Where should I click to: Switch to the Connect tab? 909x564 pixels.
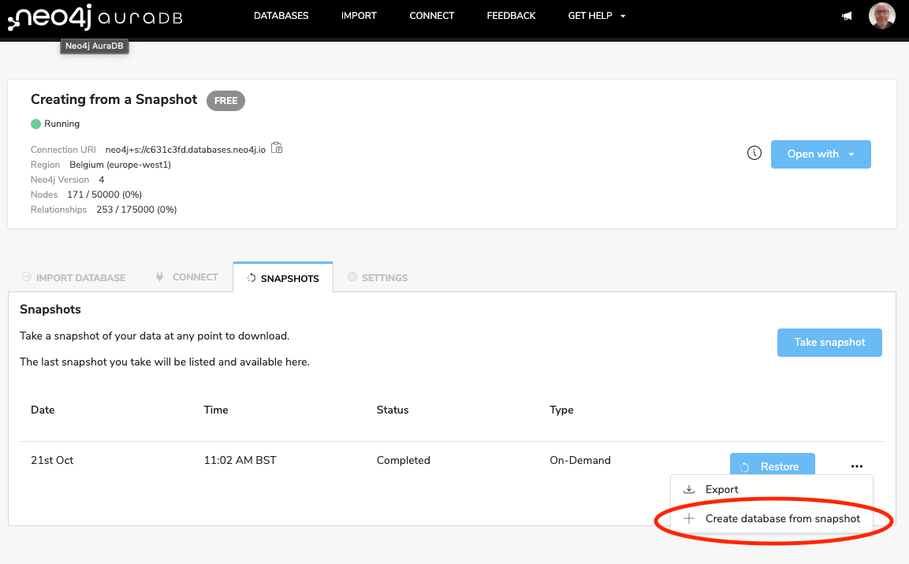(x=187, y=277)
